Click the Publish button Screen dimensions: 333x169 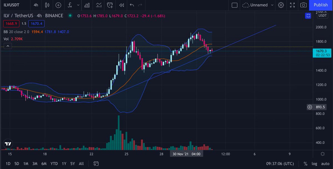coord(321,5)
